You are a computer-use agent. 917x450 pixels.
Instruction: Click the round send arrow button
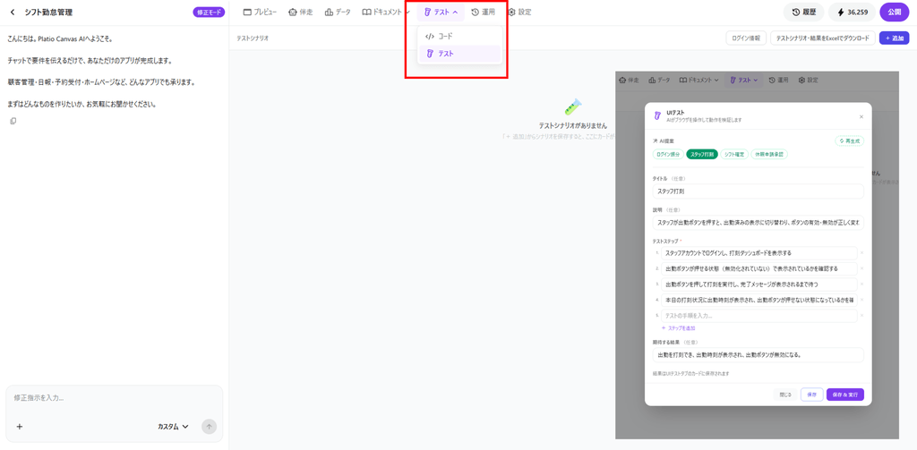tap(209, 427)
